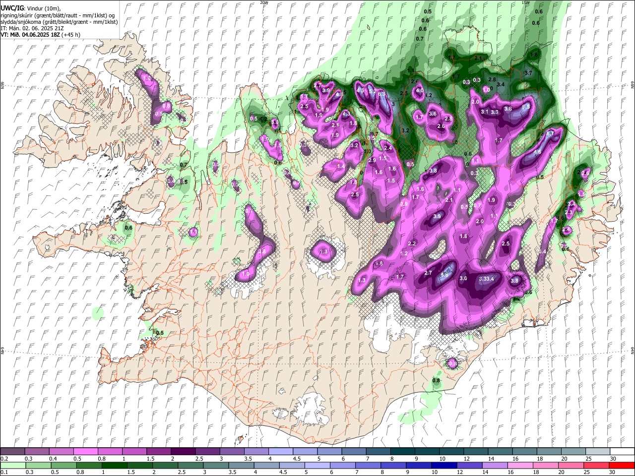This screenshot has width=635, height=476.
Task: Click the 3.6 value label on the map
Action: (433, 114)
